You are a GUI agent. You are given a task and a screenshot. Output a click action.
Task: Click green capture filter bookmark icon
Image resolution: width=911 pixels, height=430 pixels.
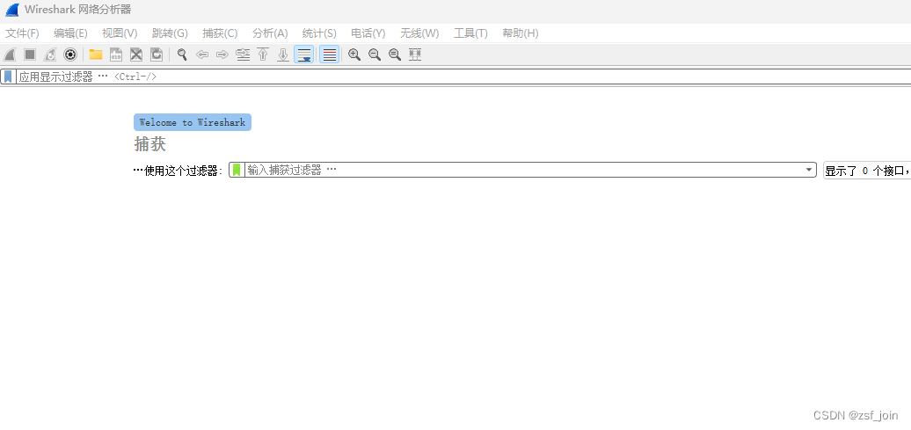(x=237, y=170)
